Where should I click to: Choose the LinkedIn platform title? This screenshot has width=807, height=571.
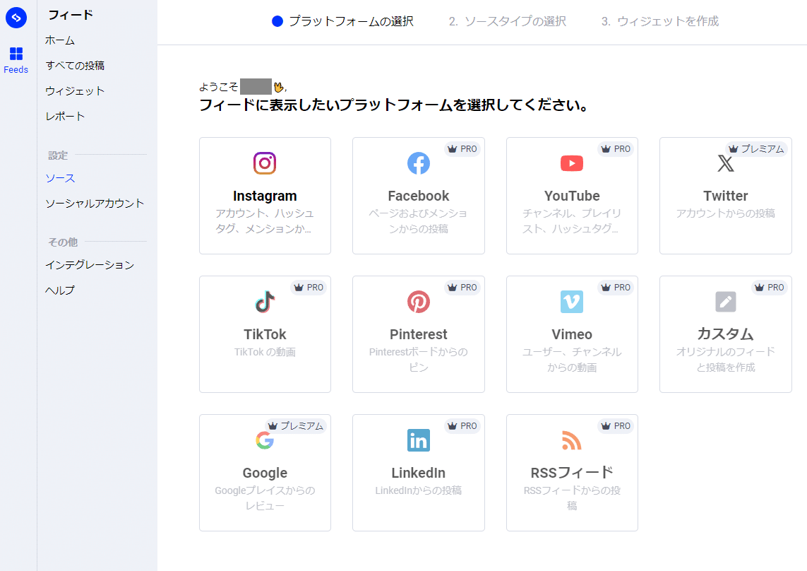coord(419,473)
